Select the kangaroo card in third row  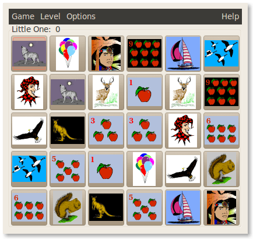68,131
